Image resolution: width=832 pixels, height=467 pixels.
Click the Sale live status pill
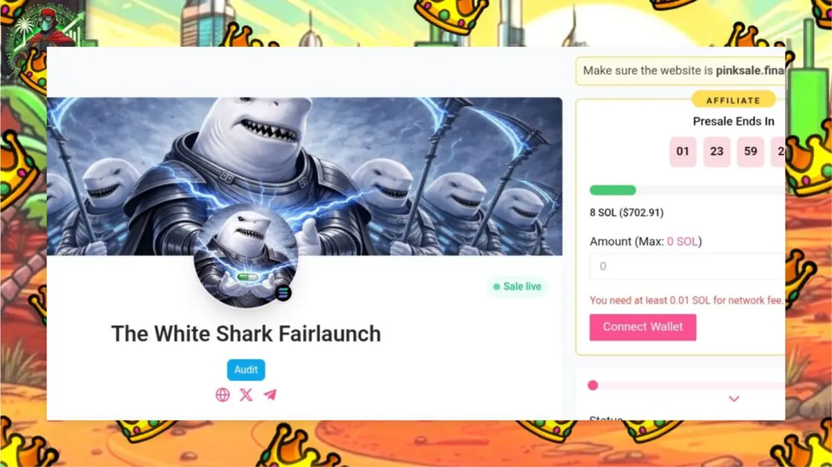[517, 287]
